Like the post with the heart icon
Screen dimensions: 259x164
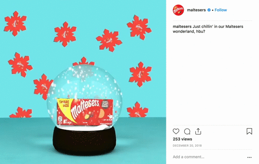tap(176, 131)
